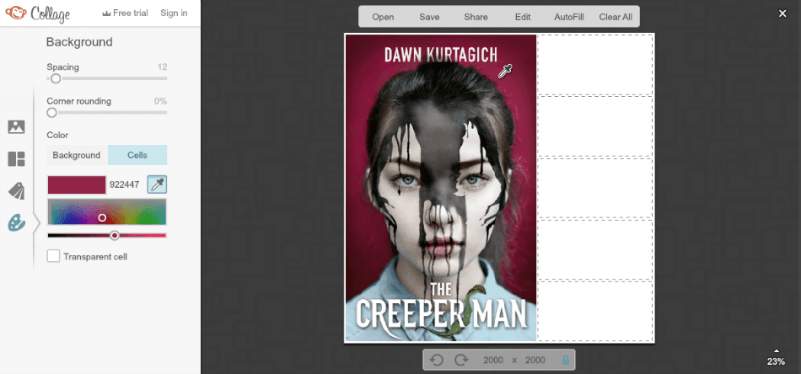The height and width of the screenshot is (374, 801).
Task: Select the Background palette icon in sidebar
Action: click(x=16, y=223)
